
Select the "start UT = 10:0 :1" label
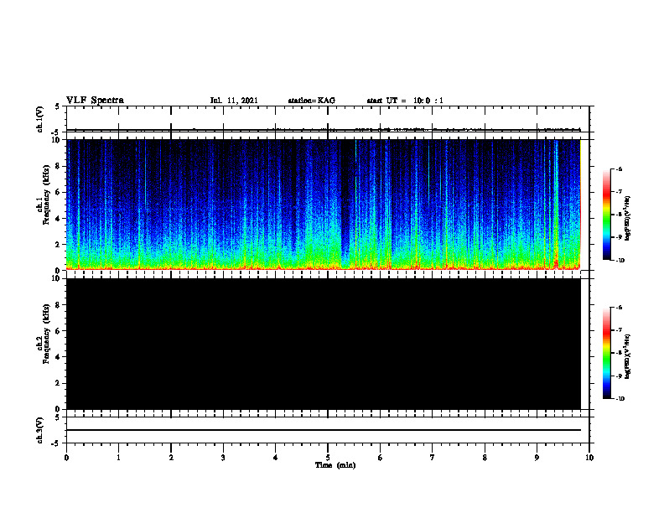405,101
